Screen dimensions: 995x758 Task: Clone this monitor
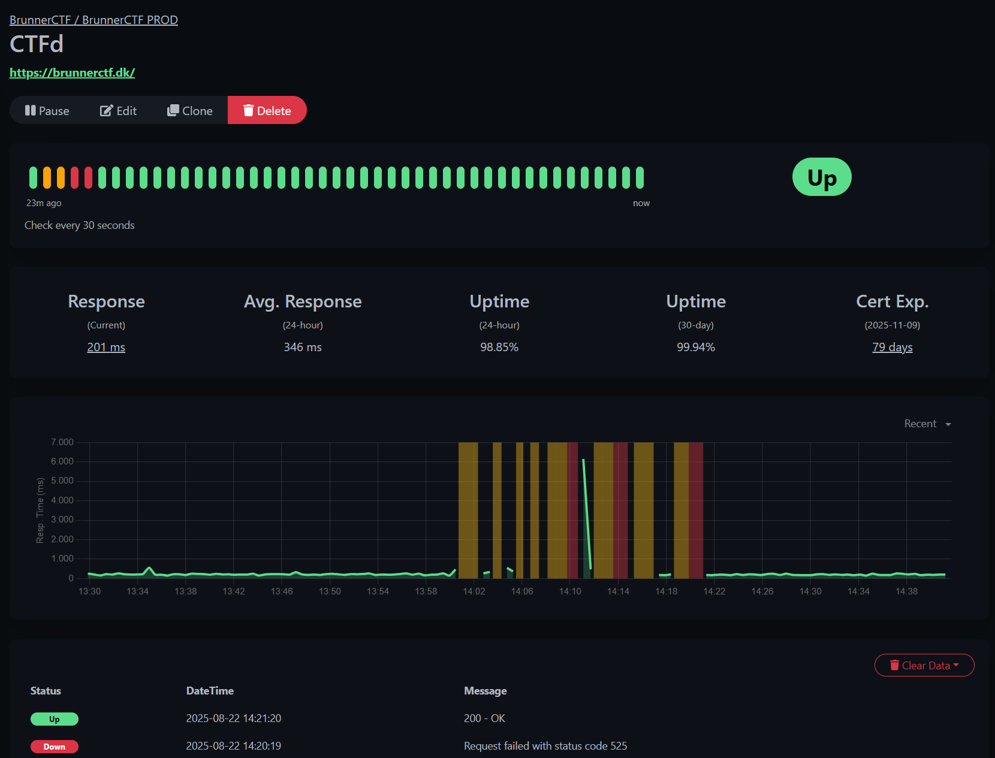(190, 110)
